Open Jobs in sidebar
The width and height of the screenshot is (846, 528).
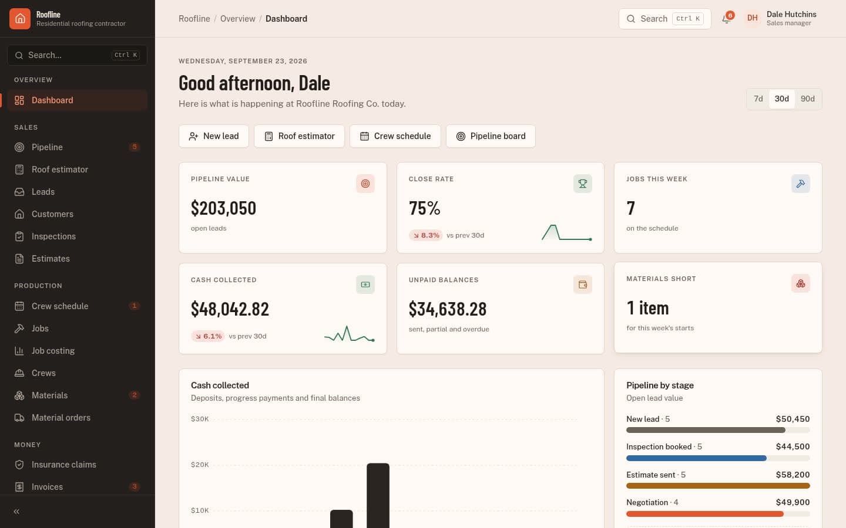(77, 329)
